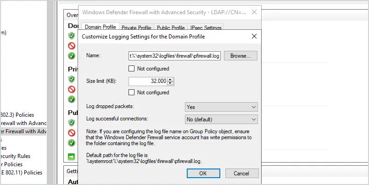Confirm logging settings with OK button
This screenshot has width=369, height=185.
(203, 173)
